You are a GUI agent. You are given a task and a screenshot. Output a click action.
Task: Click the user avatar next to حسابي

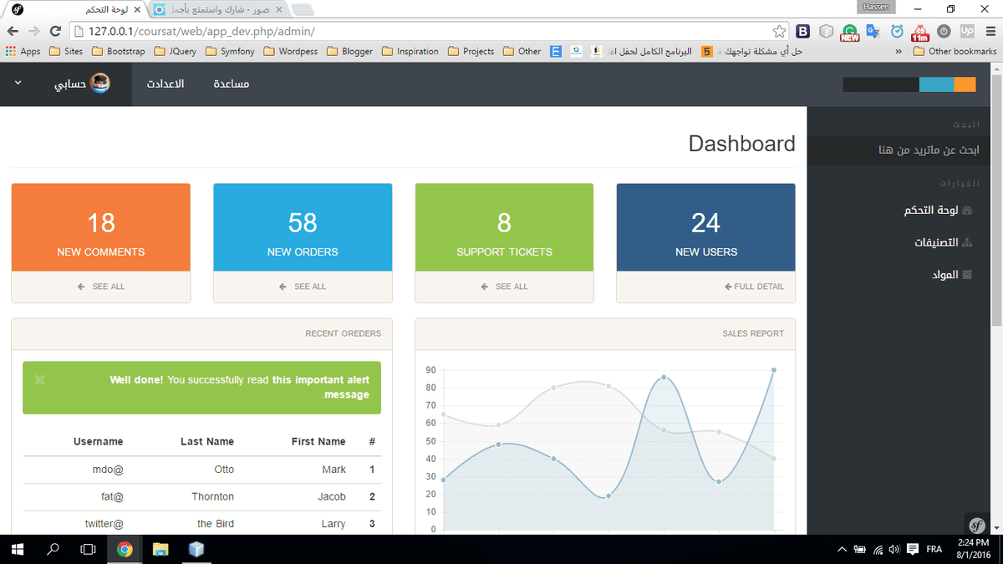tap(100, 84)
